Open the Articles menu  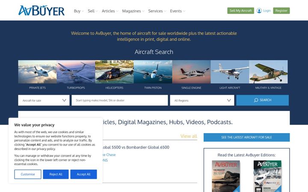pos(110,11)
